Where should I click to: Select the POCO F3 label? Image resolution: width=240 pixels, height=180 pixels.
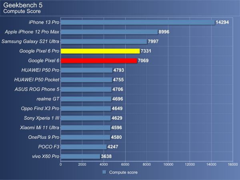tap(49, 147)
